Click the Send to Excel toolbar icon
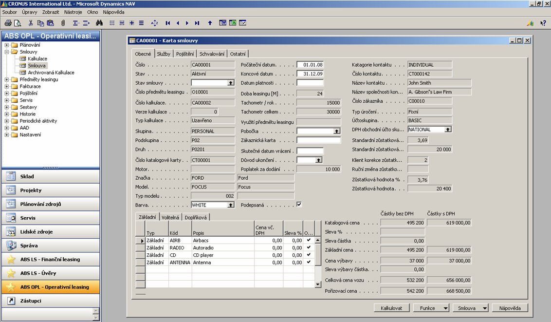551x322 pixels. (x=232, y=23)
